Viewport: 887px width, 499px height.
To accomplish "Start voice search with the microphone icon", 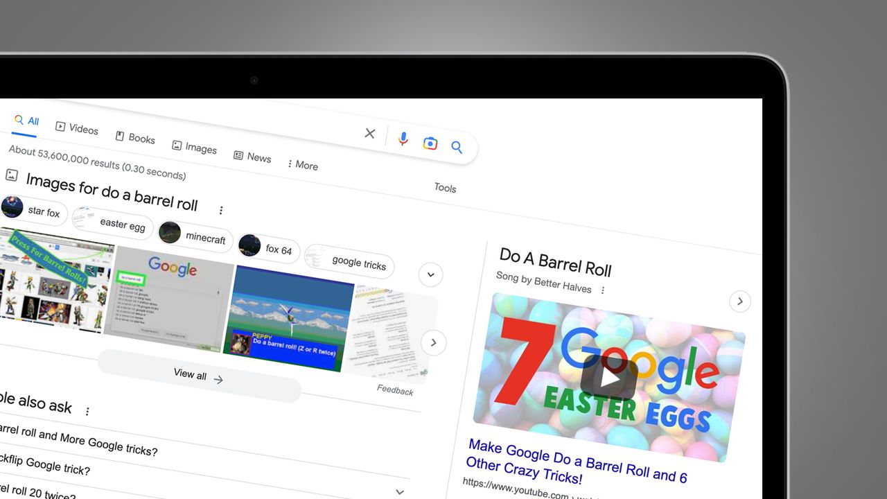I will (403, 139).
